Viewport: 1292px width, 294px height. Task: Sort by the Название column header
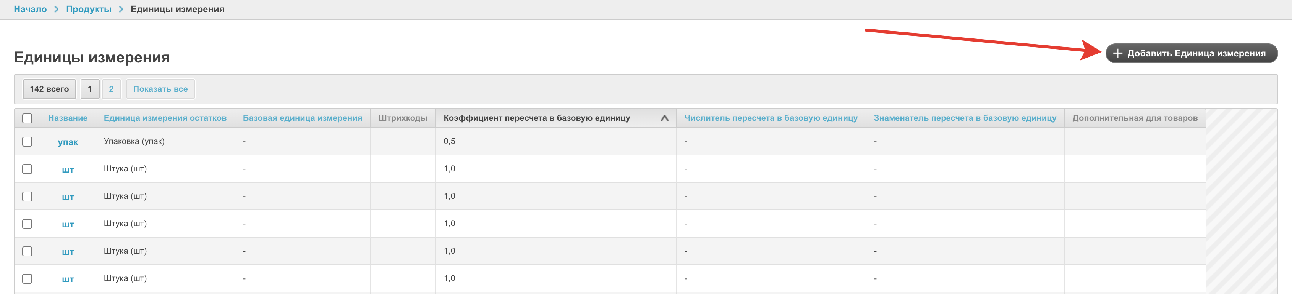pyautogui.click(x=68, y=118)
